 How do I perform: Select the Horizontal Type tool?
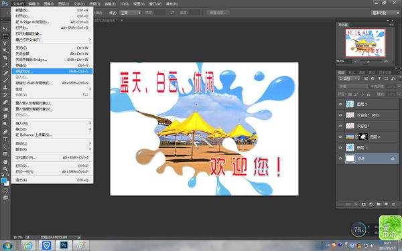pyautogui.click(x=5, y=139)
